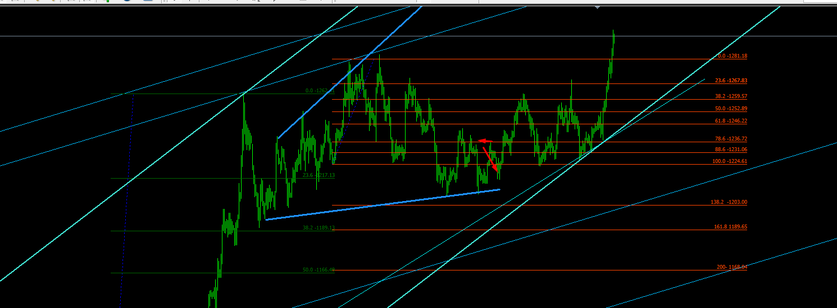Click the green 50.0 -1166.49 label
Image resolution: width=837 pixels, height=308 pixels.
(319, 270)
